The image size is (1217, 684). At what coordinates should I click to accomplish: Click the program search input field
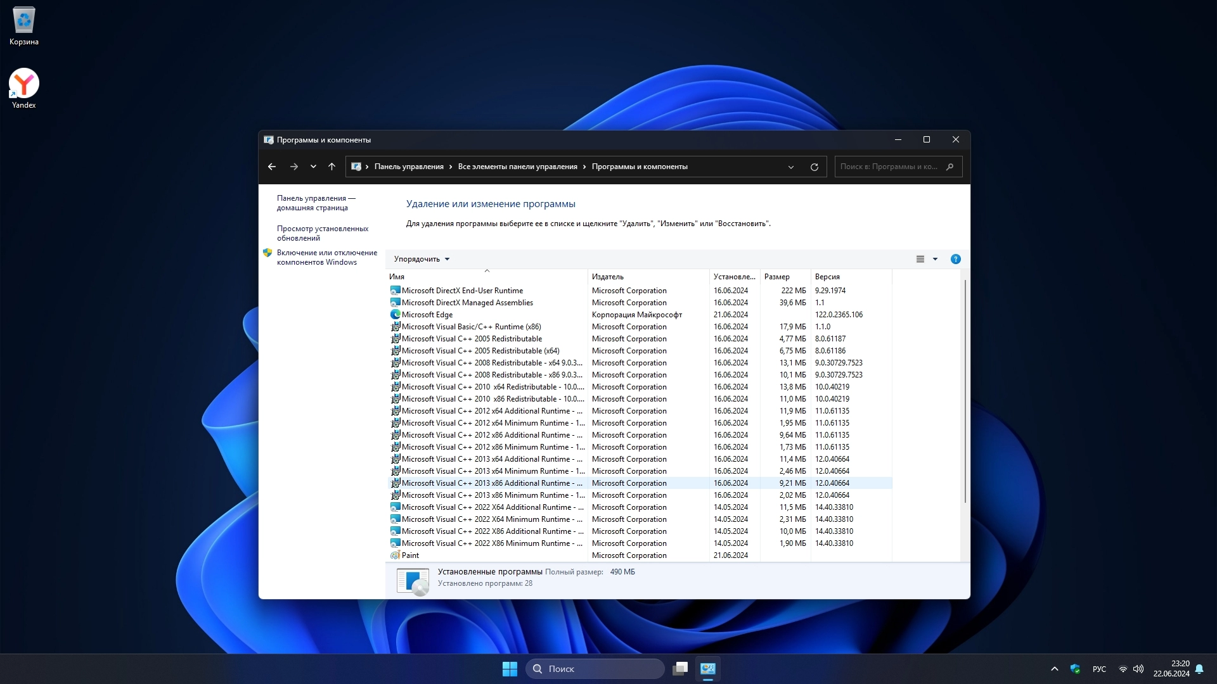tap(891, 167)
